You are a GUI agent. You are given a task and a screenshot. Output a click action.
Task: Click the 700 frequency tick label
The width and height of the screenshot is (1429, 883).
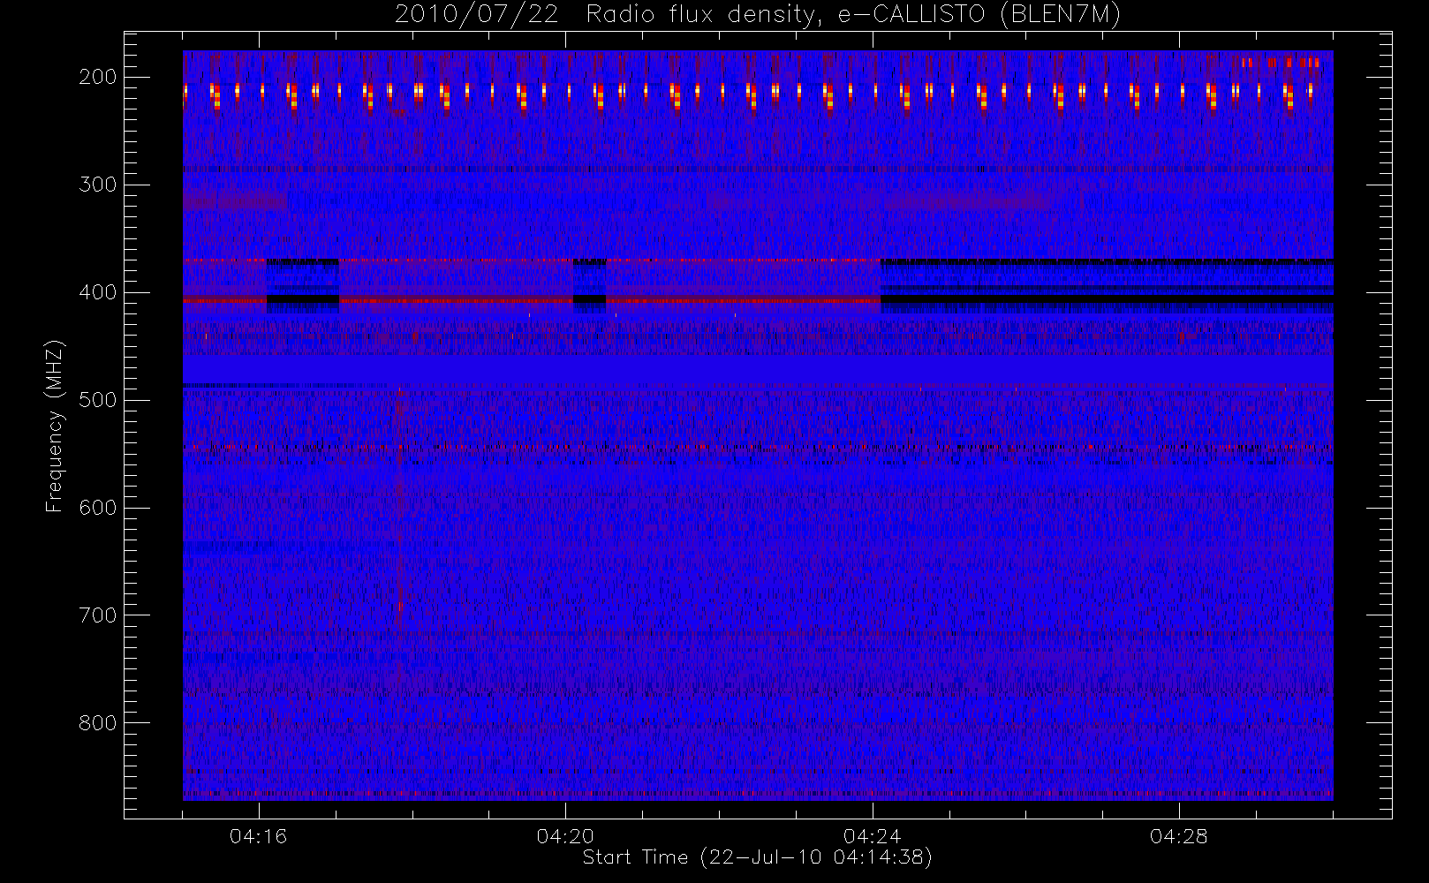[x=98, y=615]
